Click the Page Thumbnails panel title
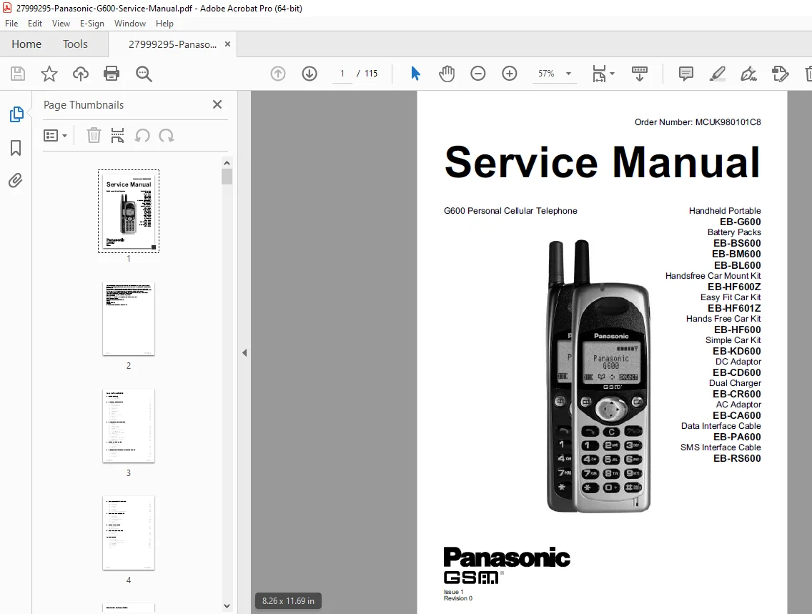The height and width of the screenshot is (614, 812). point(84,105)
